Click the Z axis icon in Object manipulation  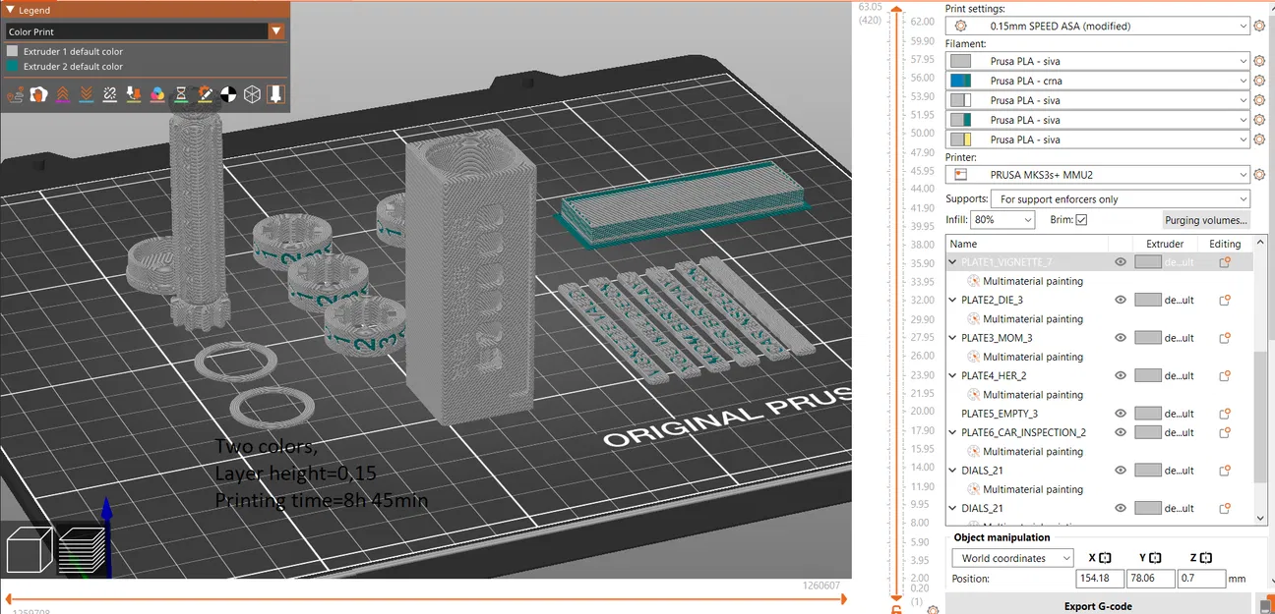1208,558
